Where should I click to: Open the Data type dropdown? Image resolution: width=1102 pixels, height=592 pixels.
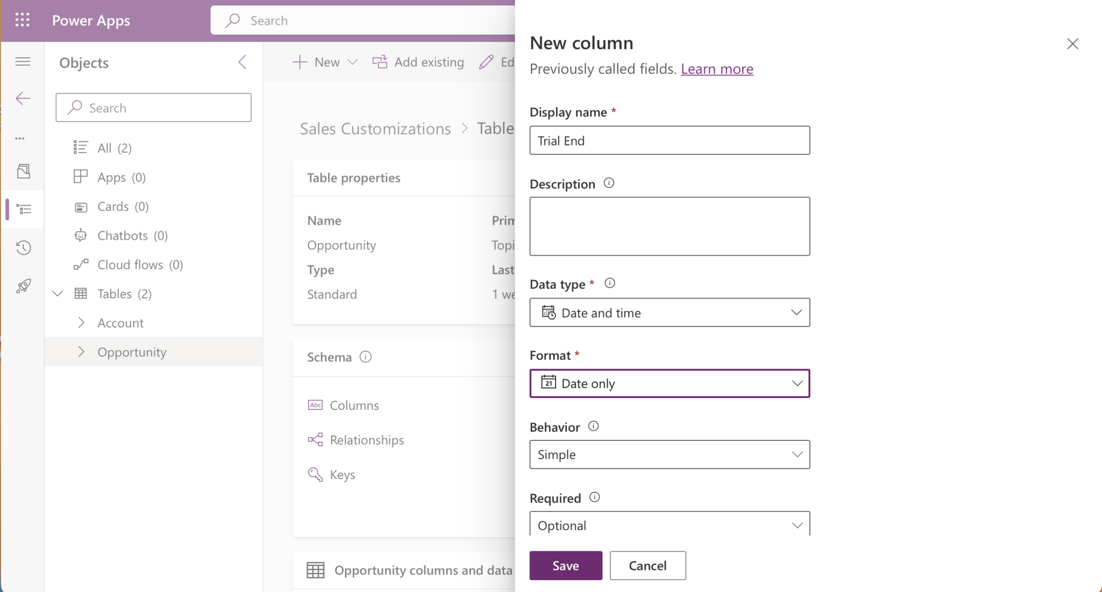[669, 313]
